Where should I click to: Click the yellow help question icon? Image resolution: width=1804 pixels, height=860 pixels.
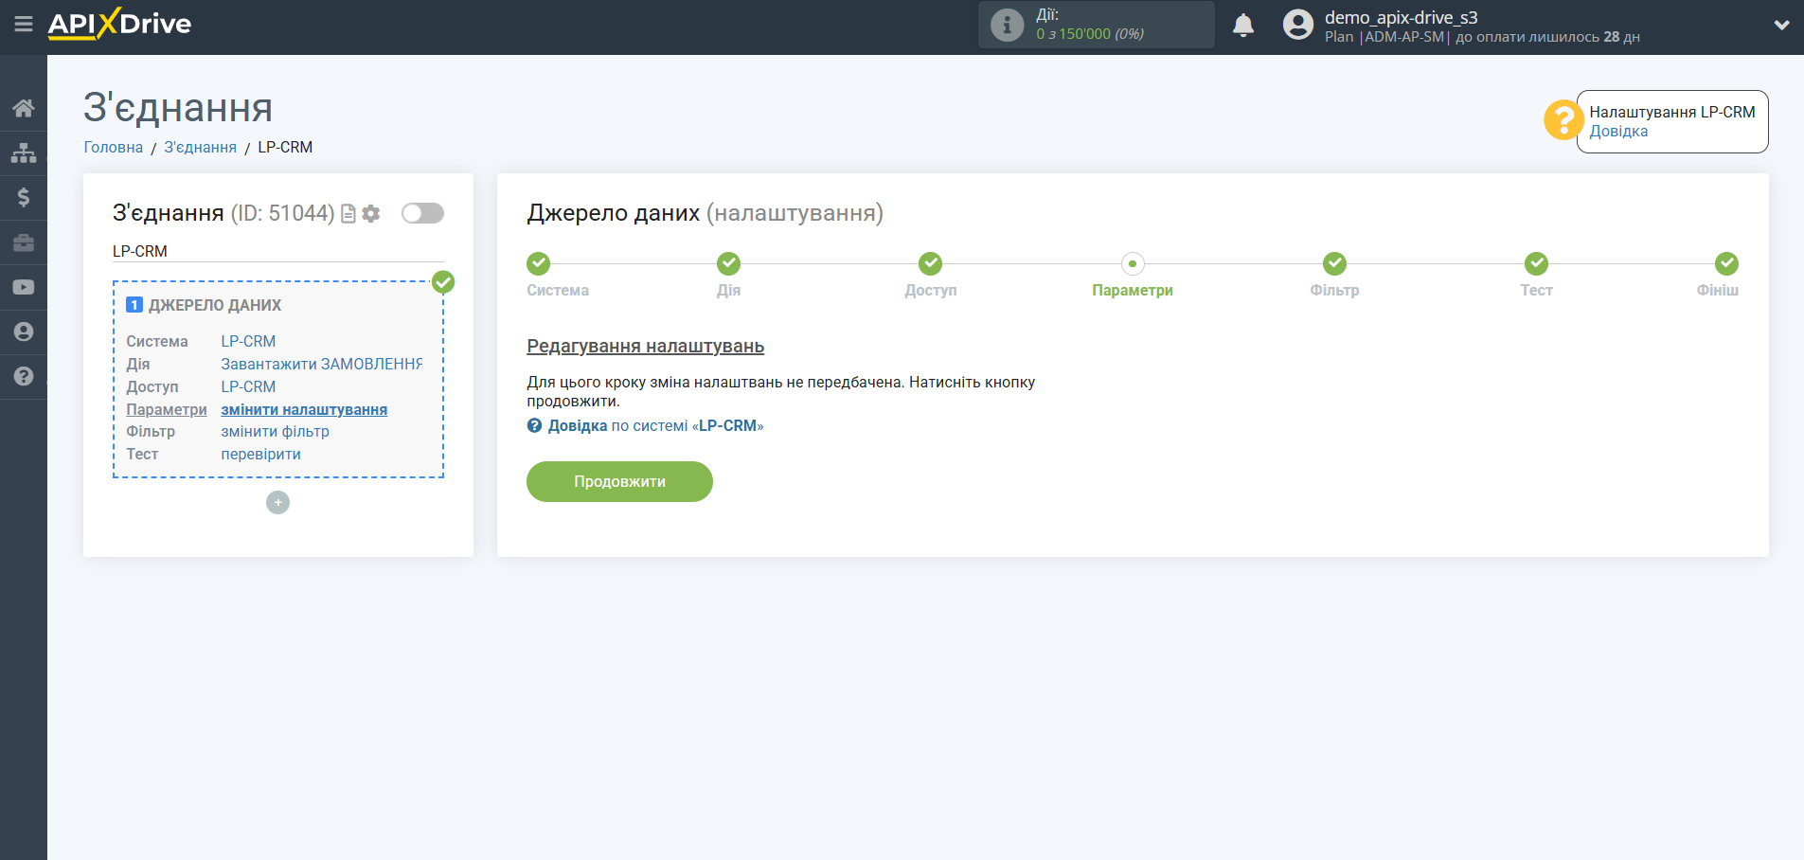pyautogui.click(x=1563, y=120)
